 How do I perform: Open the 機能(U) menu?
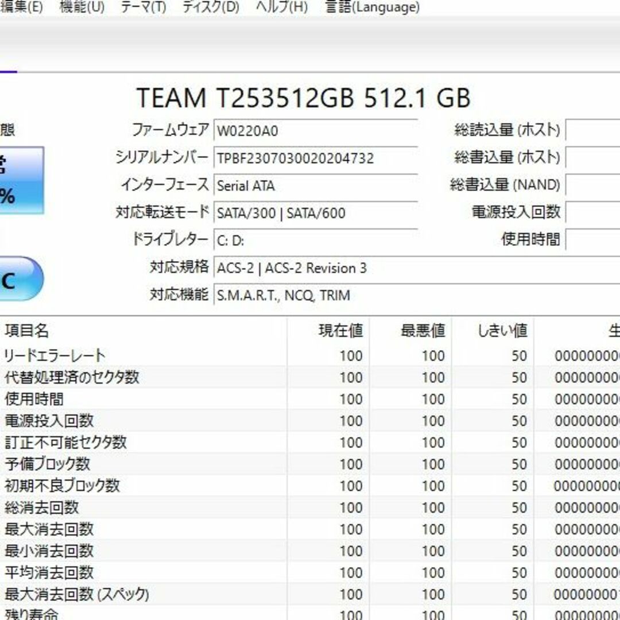(82, 7)
